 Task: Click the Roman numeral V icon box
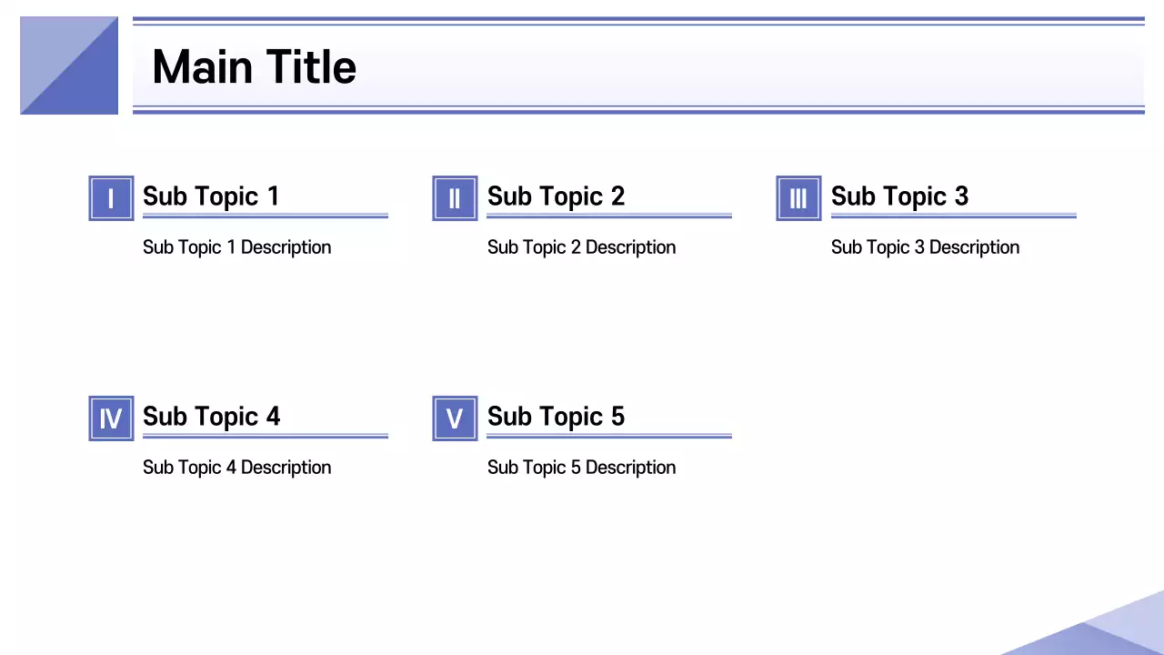click(455, 418)
